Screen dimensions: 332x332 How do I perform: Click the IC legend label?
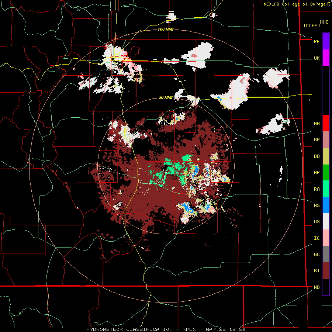[317, 238]
